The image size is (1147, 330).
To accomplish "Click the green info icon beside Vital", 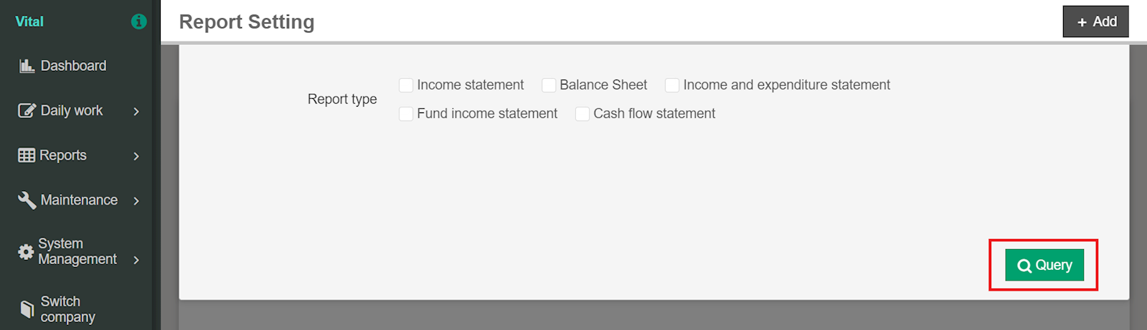I will (x=139, y=21).
